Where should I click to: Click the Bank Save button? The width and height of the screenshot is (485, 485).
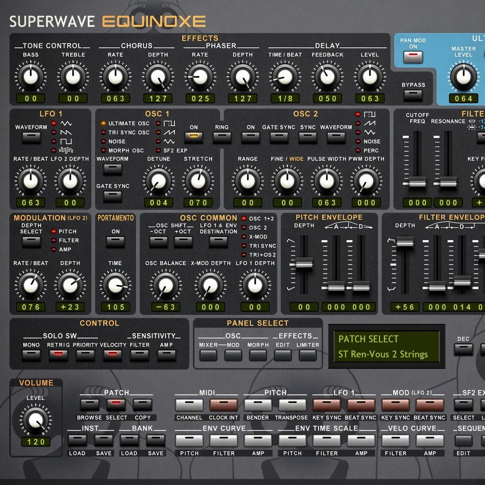pos(155,440)
